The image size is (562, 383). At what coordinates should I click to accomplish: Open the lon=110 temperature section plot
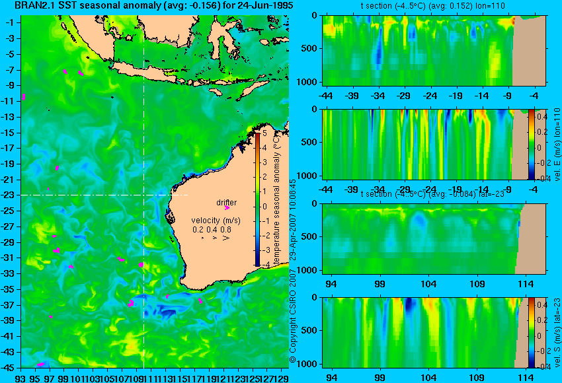coord(434,50)
